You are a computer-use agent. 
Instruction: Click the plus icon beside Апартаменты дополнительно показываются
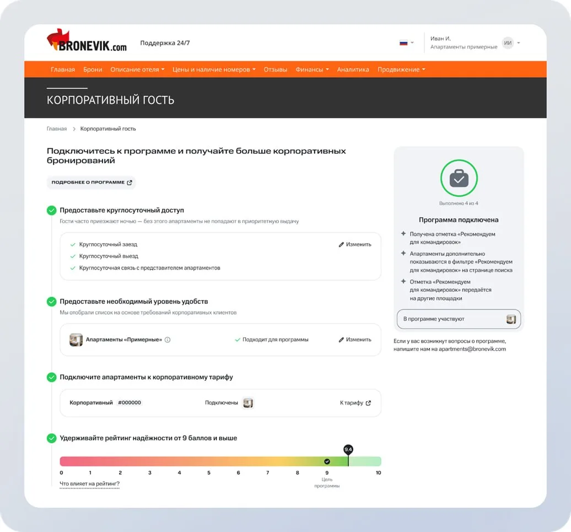click(403, 254)
